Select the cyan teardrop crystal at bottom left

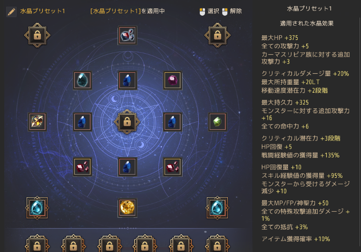point(37,208)
